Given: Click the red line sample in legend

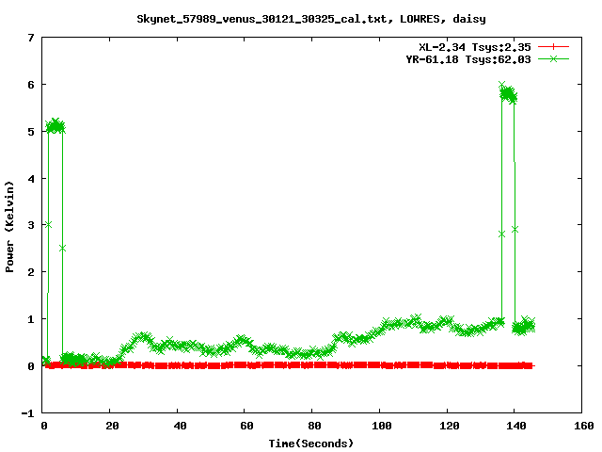Looking at the screenshot, I should (553, 47).
